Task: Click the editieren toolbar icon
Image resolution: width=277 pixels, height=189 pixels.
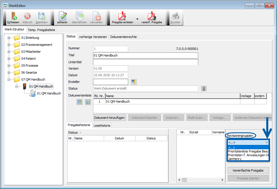Action: (x=62, y=16)
